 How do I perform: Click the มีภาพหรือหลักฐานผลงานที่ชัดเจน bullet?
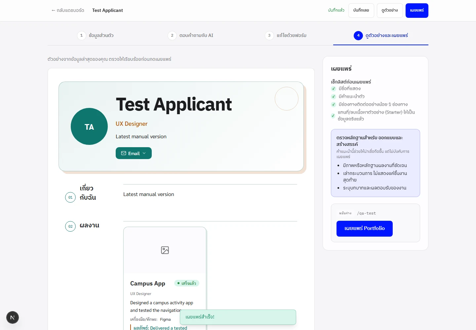click(375, 165)
